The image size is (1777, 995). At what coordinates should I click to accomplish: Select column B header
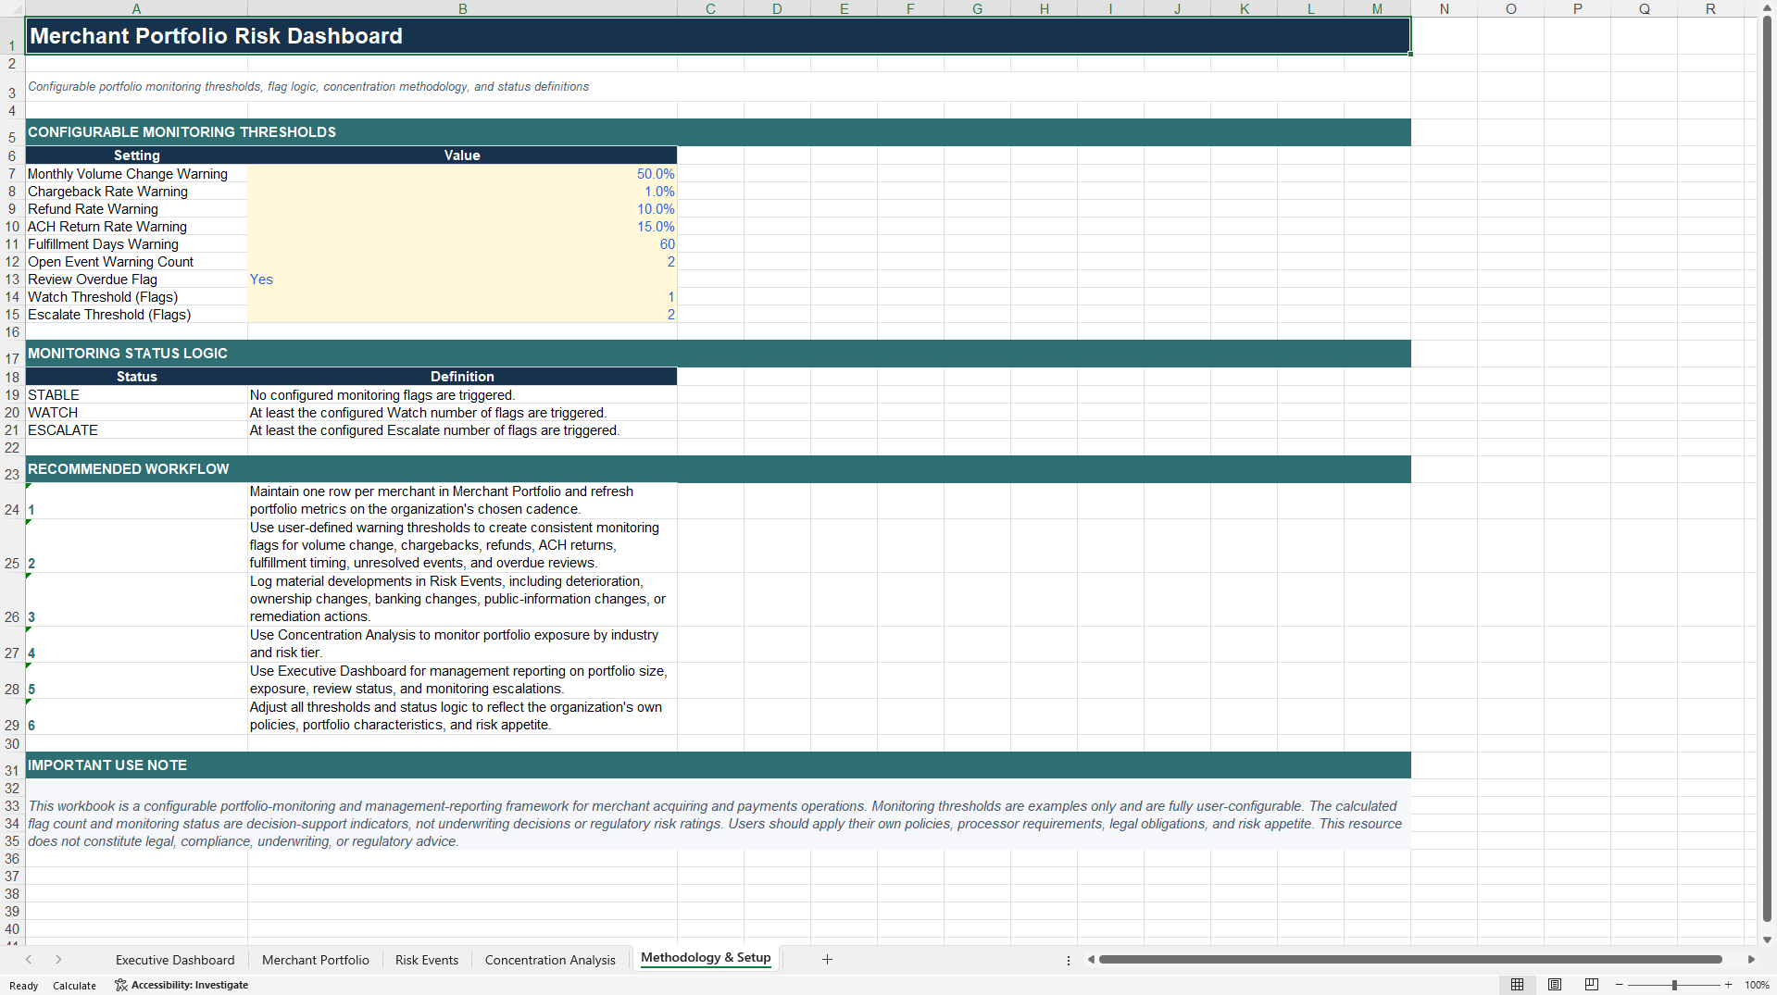pos(462,8)
